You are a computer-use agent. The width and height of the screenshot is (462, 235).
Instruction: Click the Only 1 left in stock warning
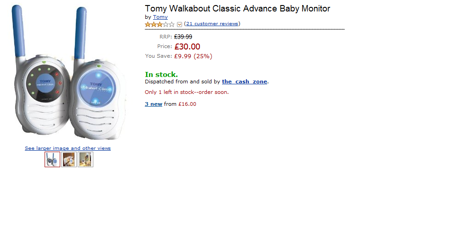(187, 92)
